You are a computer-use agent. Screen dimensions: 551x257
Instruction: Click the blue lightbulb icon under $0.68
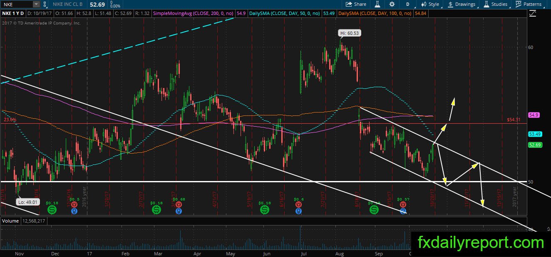point(179,211)
